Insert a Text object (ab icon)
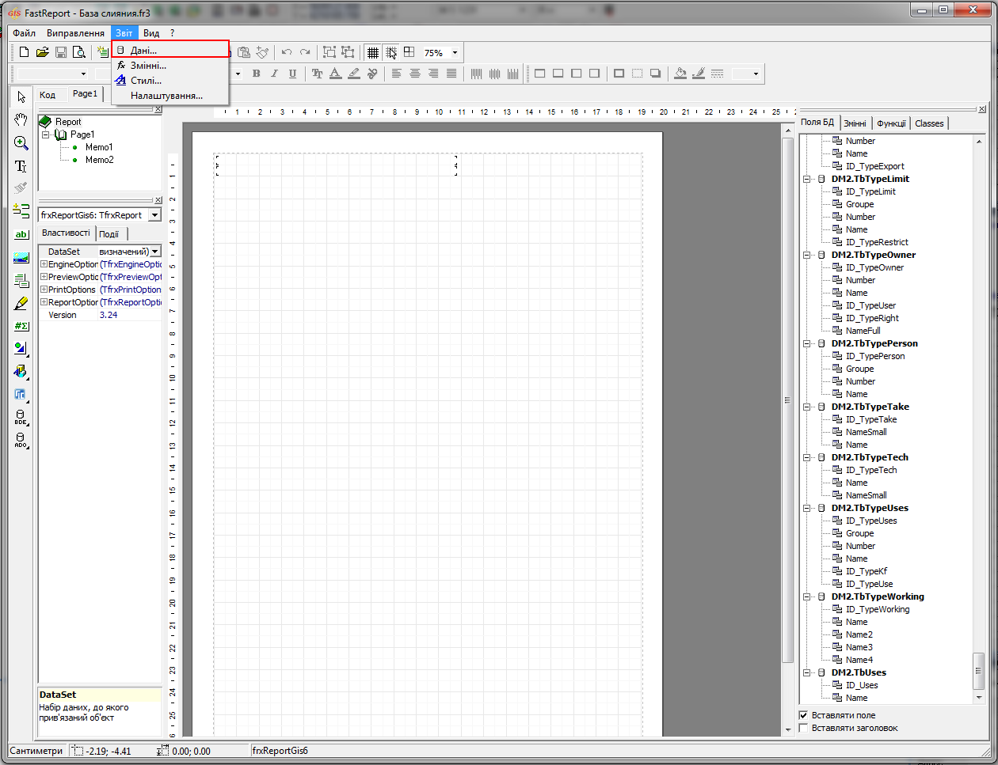This screenshot has width=998, height=765. tap(21, 234)
